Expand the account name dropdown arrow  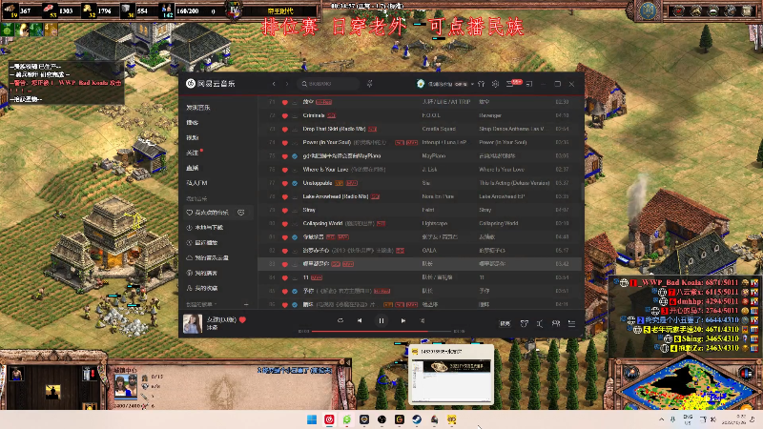coord(472,84)
